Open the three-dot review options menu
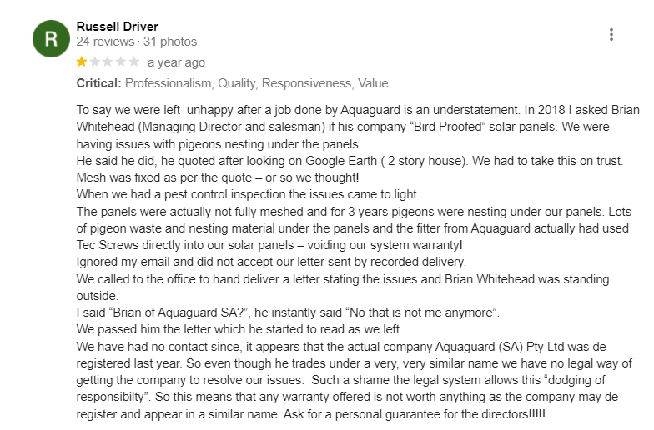654x430 pixels. (611, 35)
